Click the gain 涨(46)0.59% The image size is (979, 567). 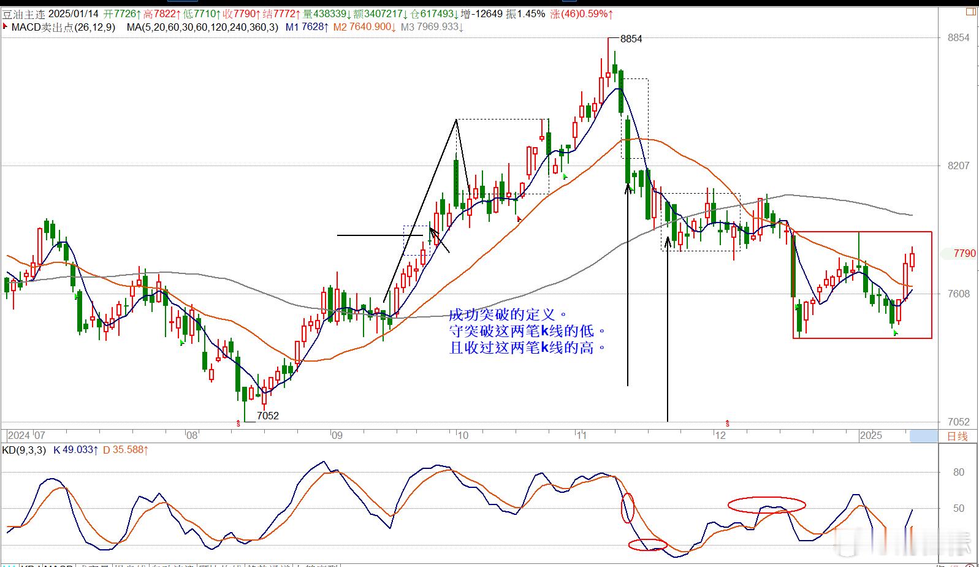(x=582, y=13)
